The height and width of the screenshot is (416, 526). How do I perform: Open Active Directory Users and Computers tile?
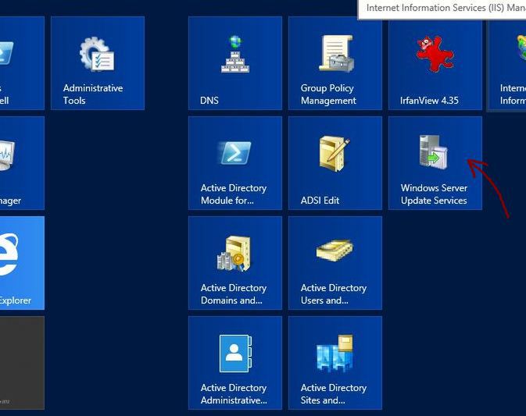point(335,263)
